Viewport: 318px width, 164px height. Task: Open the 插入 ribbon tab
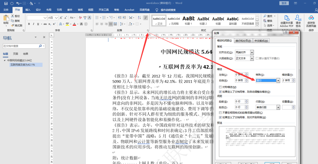28,10
